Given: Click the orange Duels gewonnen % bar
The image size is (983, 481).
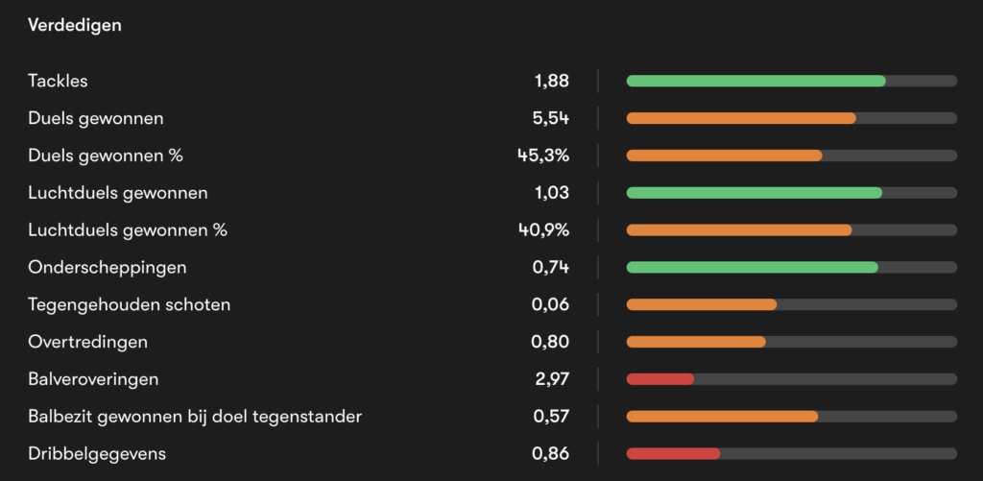Looking at the screenshot, I should [724, 156].
